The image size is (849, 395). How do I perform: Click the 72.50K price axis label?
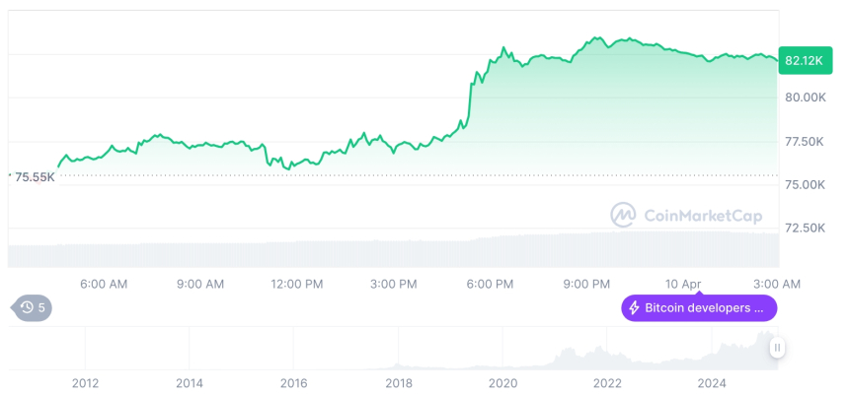coord(806,229)
